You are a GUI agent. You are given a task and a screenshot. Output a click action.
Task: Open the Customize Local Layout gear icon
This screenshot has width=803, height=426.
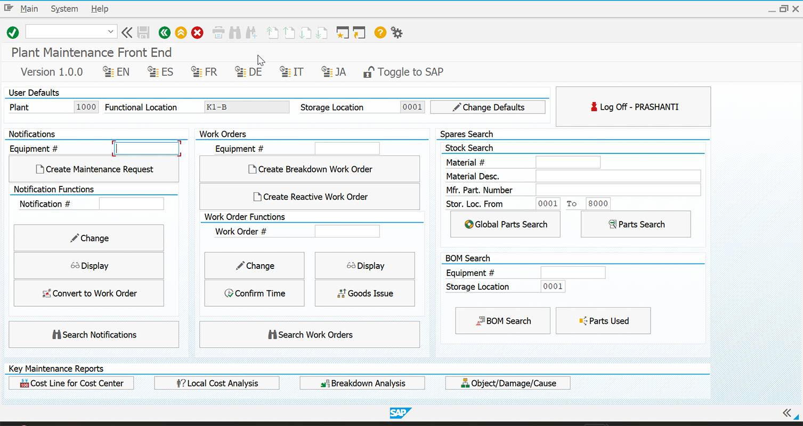click(397, 33)
